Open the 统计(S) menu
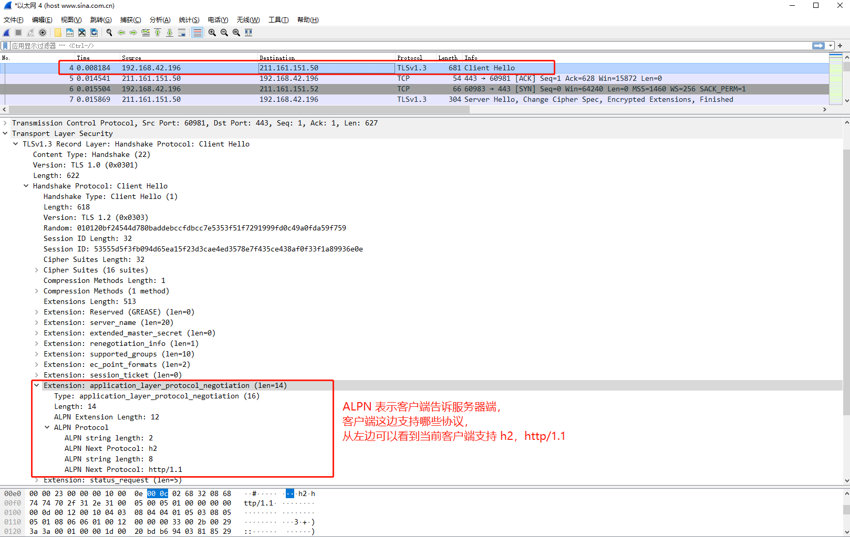Image resolution: width=850 pixels, height=537 pixels. 189,19
